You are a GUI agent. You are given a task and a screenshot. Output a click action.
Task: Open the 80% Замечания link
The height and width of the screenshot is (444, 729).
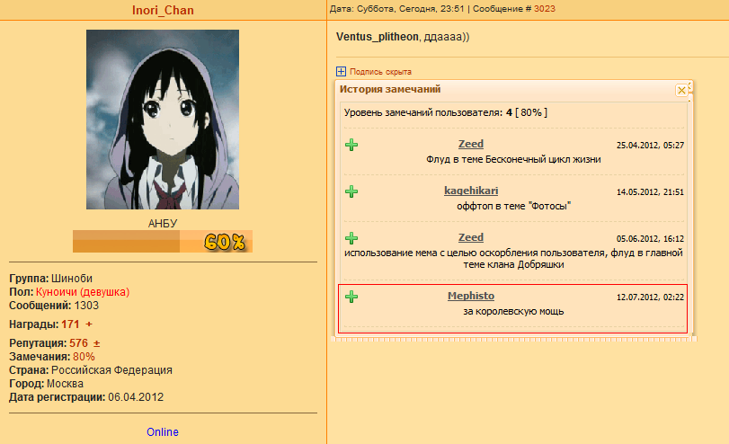point(84,357)
